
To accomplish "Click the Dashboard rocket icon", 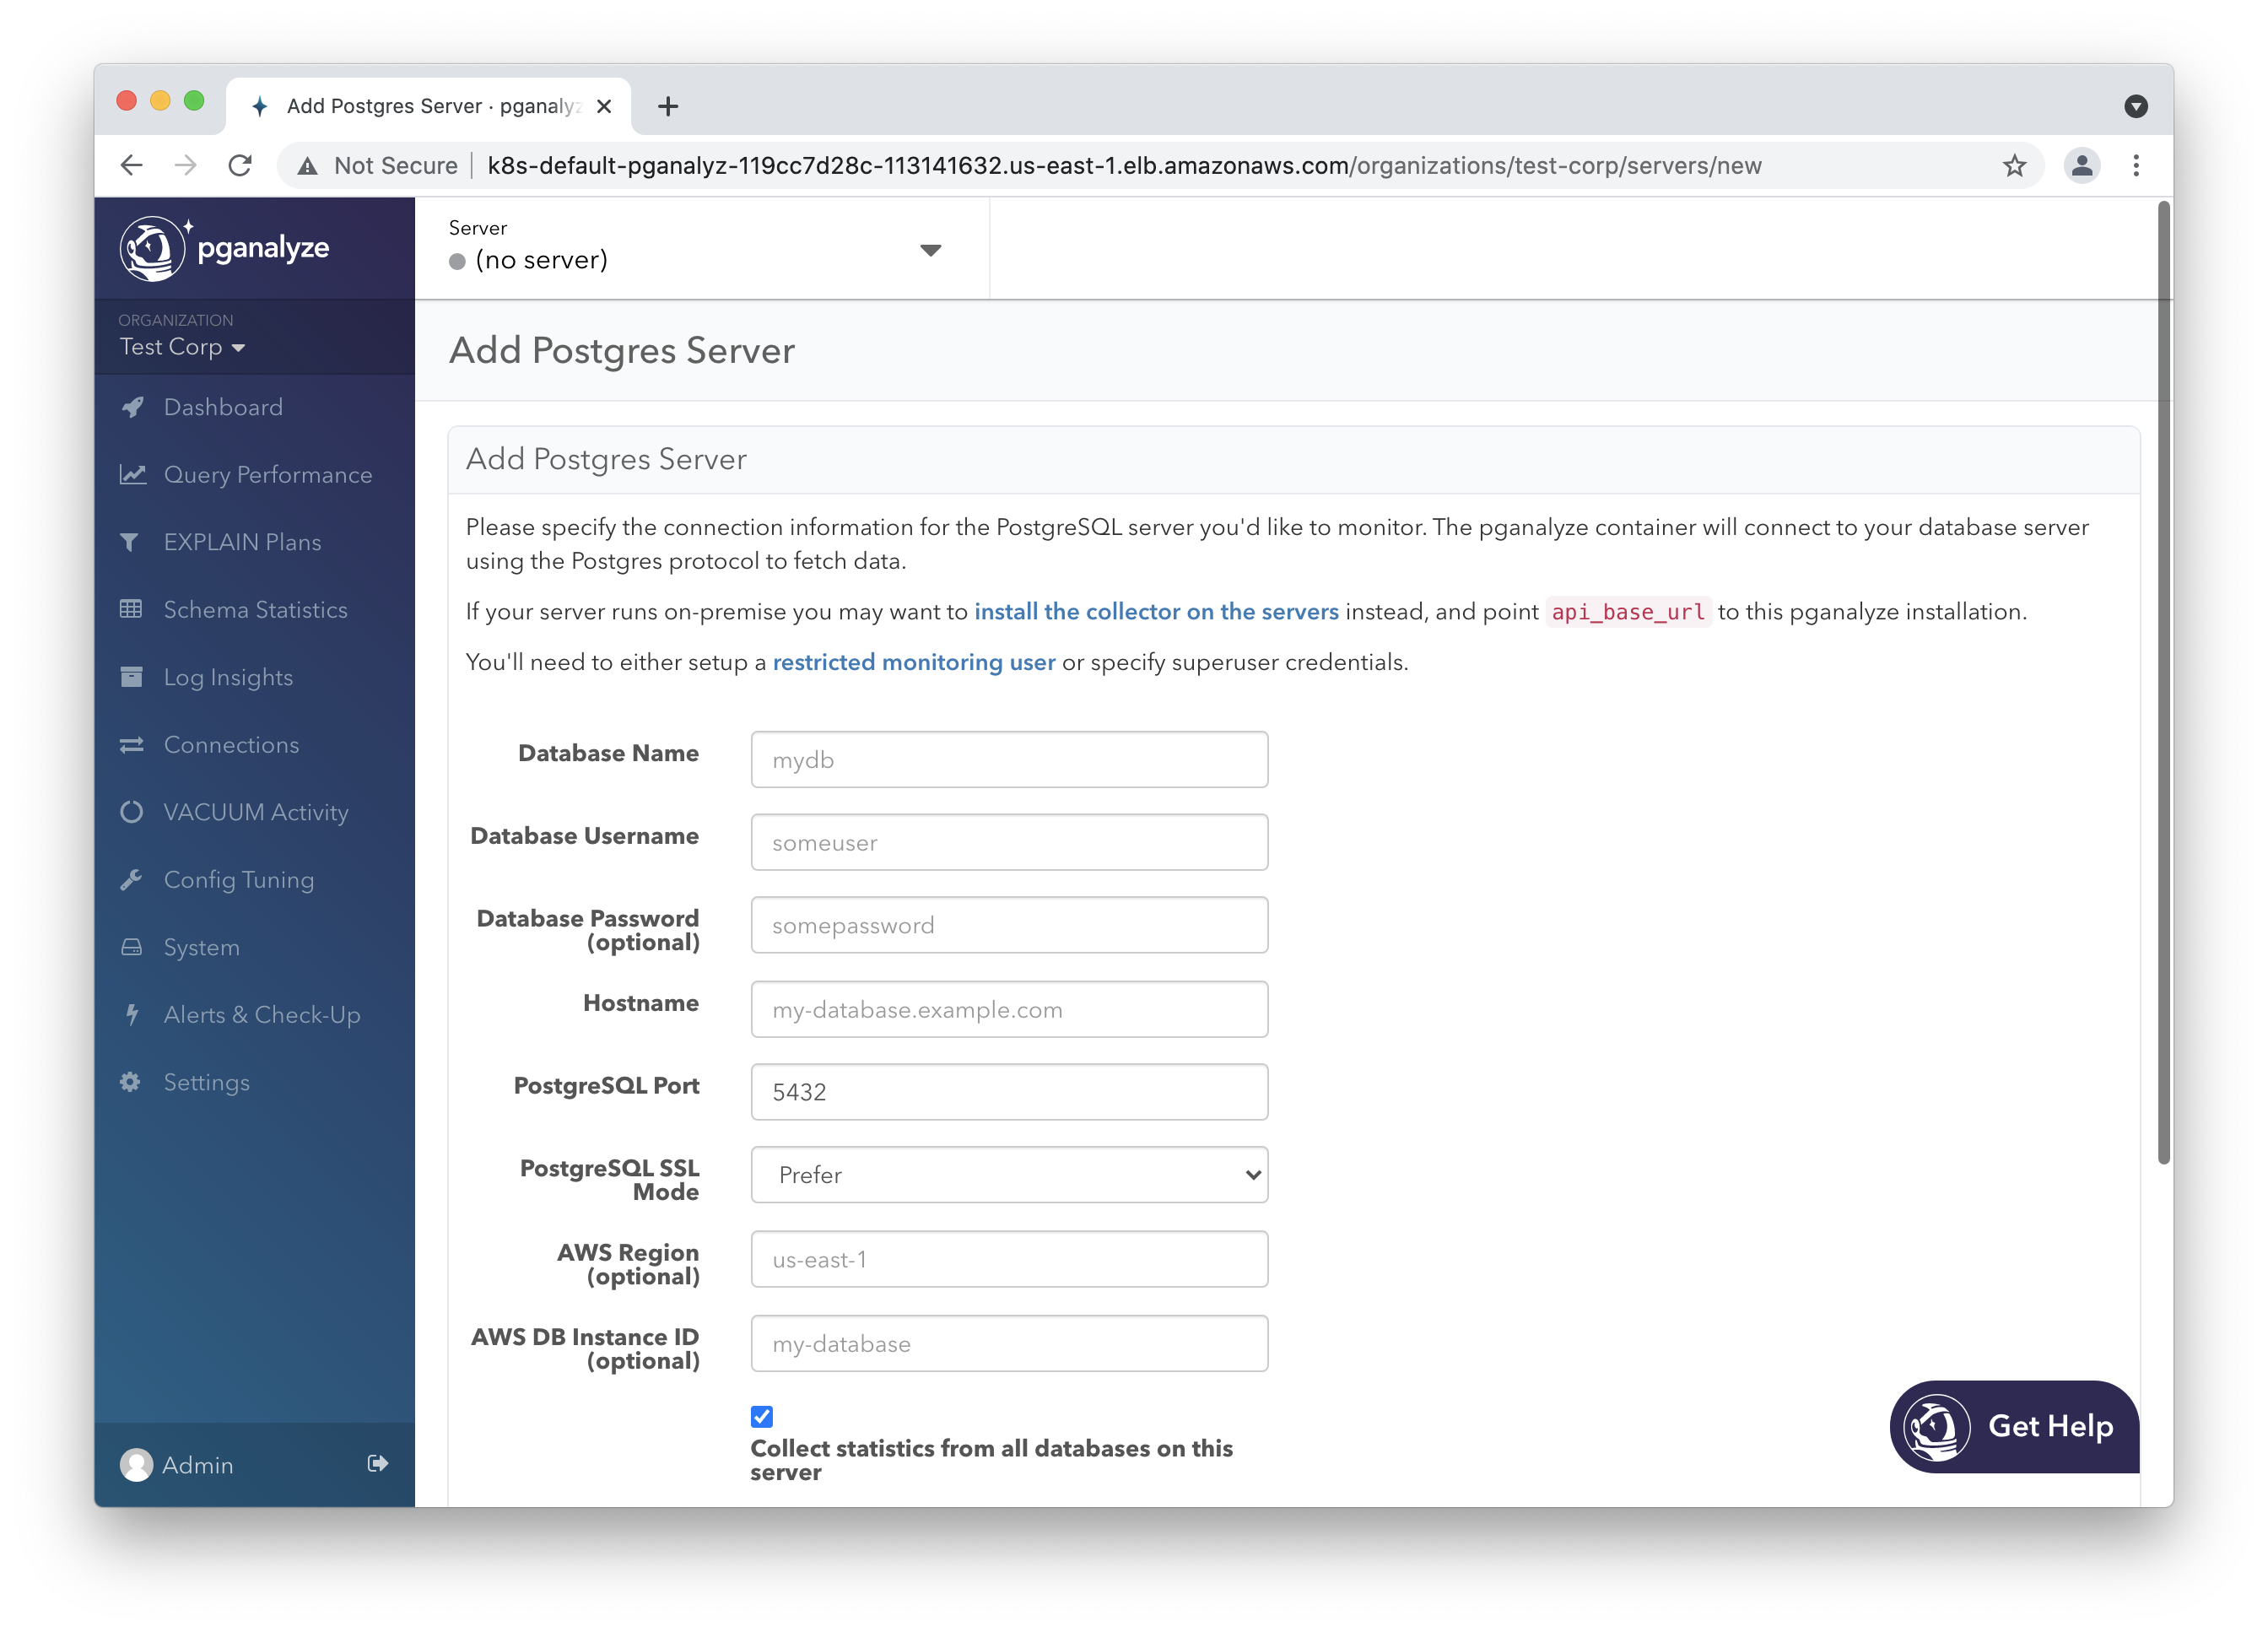I will pos(132,407).
